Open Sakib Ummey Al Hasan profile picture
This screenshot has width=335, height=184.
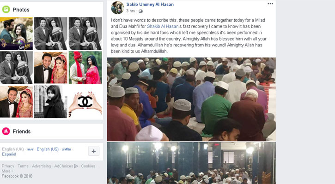[x=117, y=8]
